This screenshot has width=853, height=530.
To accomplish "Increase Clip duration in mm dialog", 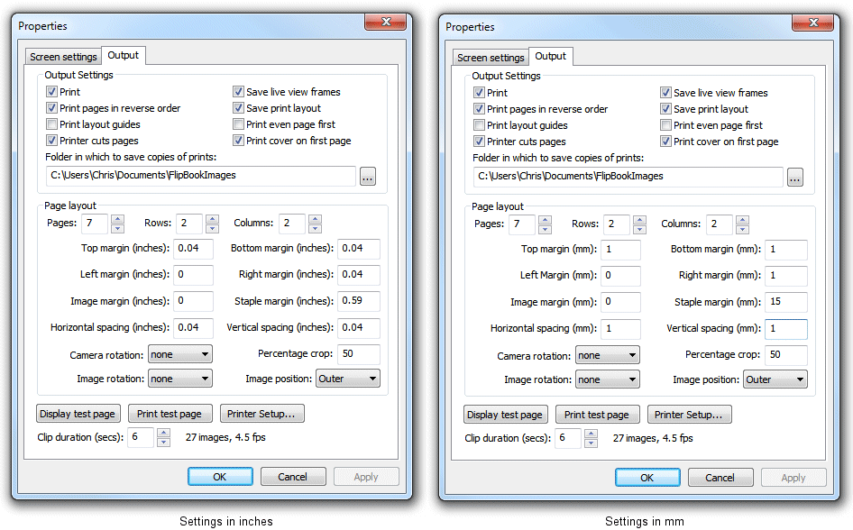I will [x=592, y=434].
